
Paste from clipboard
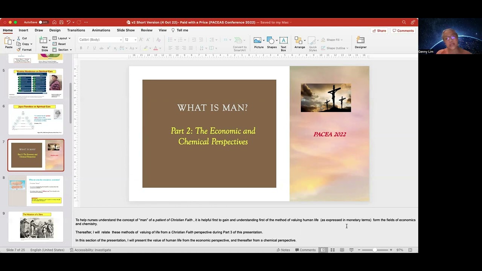(x=8, y=42)
